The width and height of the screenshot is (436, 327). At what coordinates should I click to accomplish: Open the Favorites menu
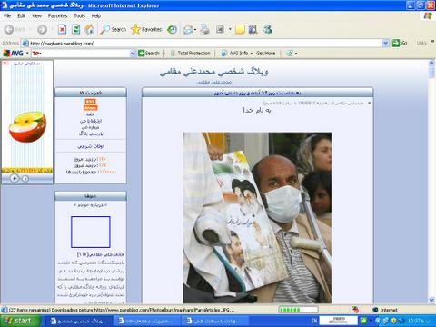[x=57, y=15]
